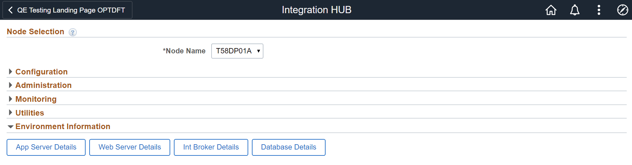Click the Environment Information heading text
Screen dimensions: 632x165
(x=63, y=126)
